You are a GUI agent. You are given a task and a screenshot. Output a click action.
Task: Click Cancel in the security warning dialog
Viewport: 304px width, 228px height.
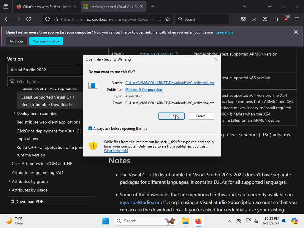(x=201, y=116)
